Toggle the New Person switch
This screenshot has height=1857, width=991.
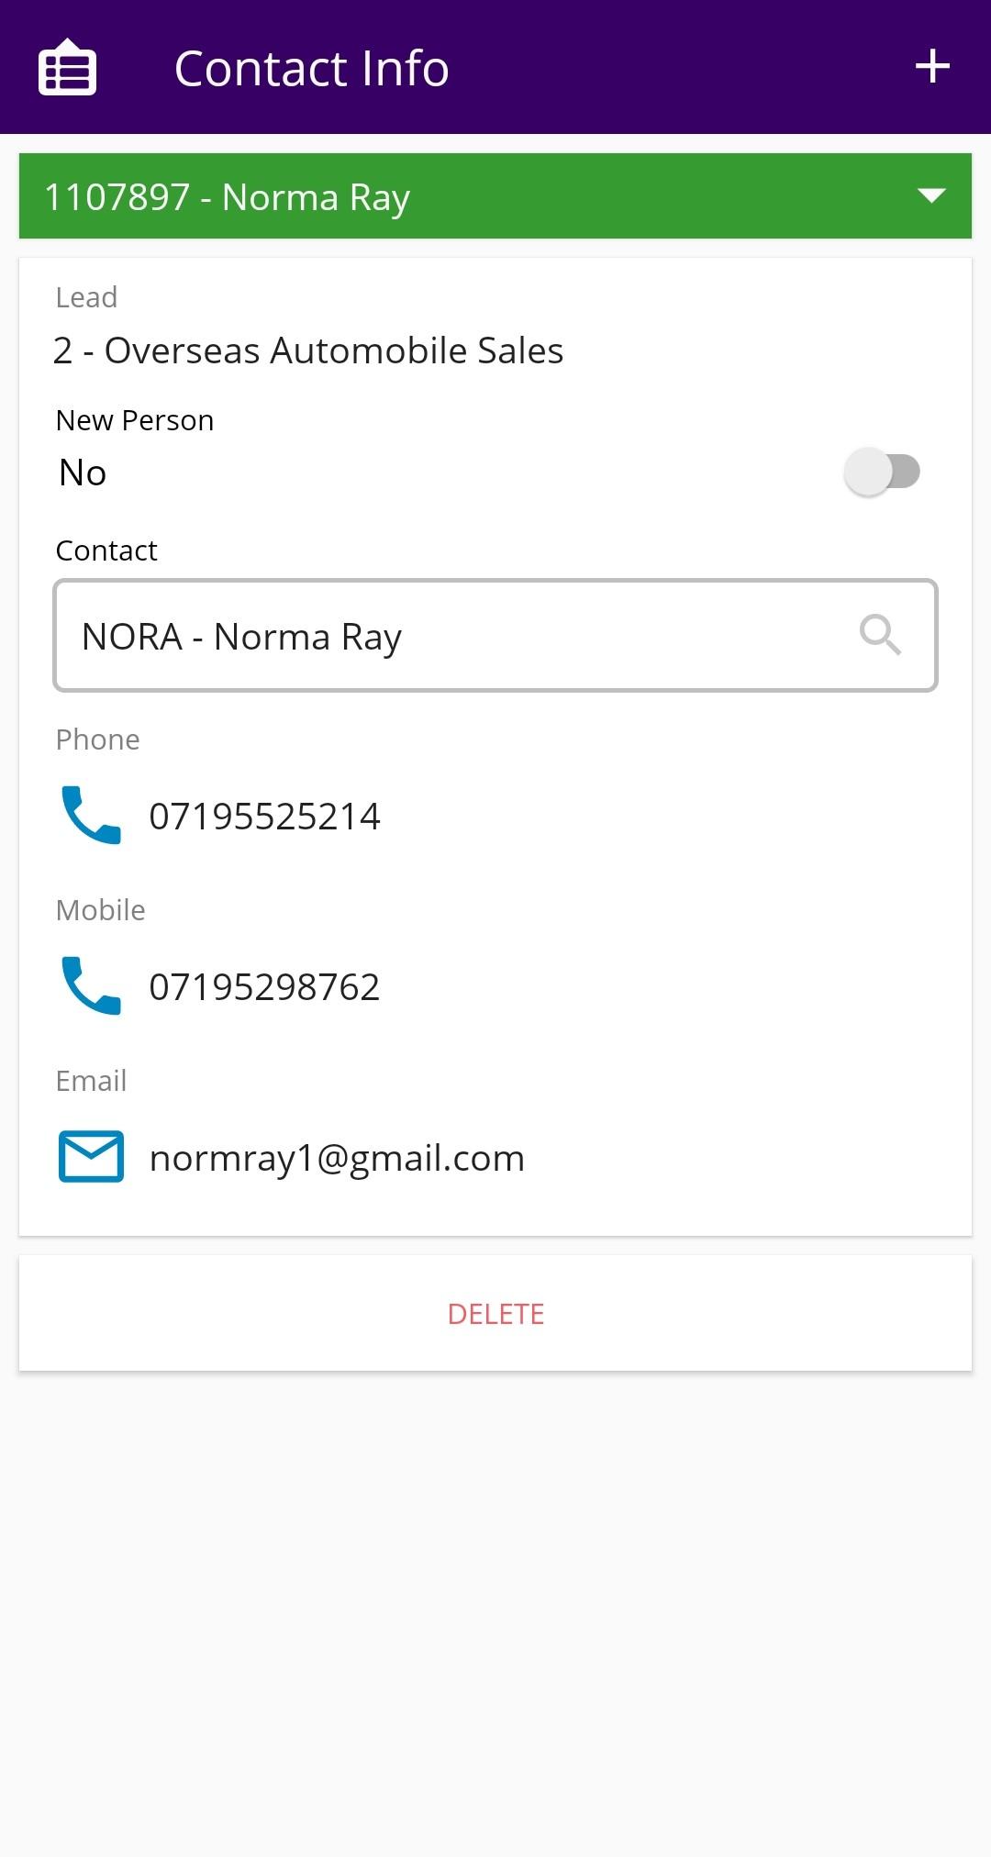[x=882, y=473]
